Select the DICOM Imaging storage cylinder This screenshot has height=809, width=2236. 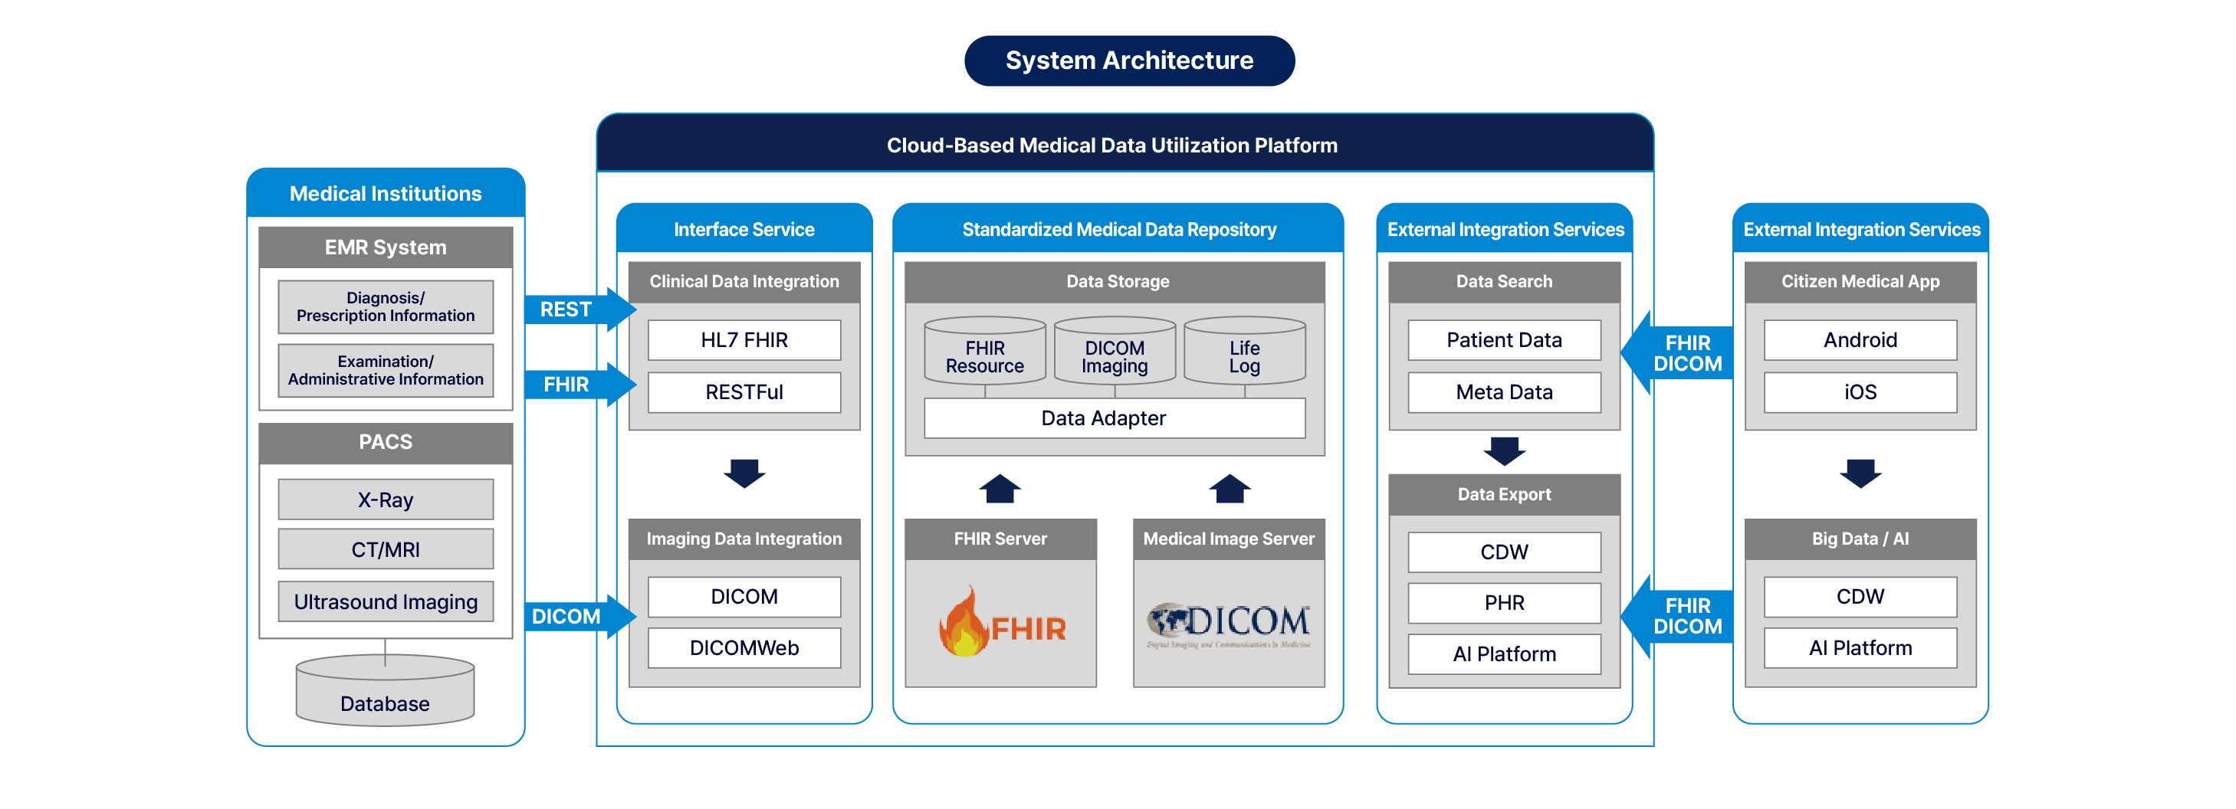pos(1115,351)
